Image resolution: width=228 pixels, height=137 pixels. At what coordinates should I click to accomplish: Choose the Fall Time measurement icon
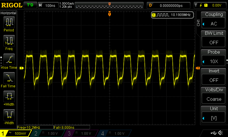(9, 78)
